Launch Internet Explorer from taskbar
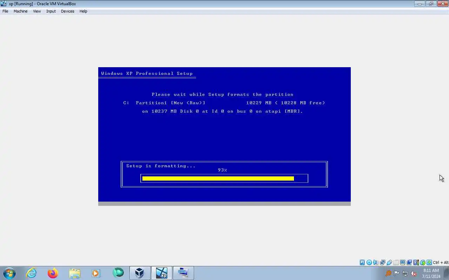 [32, 273]
